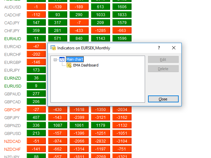Click the dialog's X close icon

[174, 48]
